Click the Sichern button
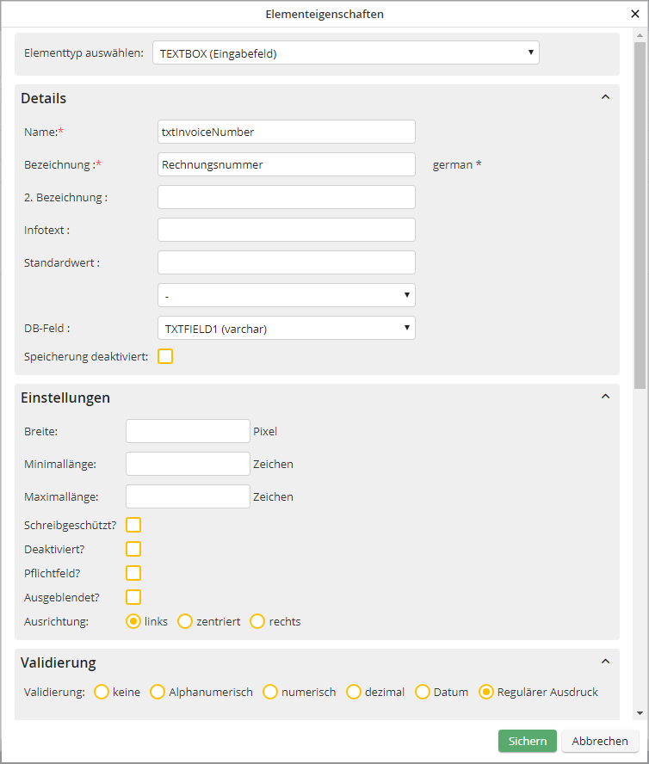Image resolution: width=649 pixels, height=764 pixels. [527, 741]
